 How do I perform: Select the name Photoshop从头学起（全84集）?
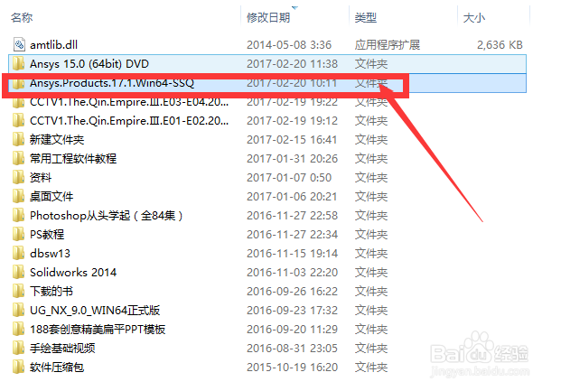point(107,215)
